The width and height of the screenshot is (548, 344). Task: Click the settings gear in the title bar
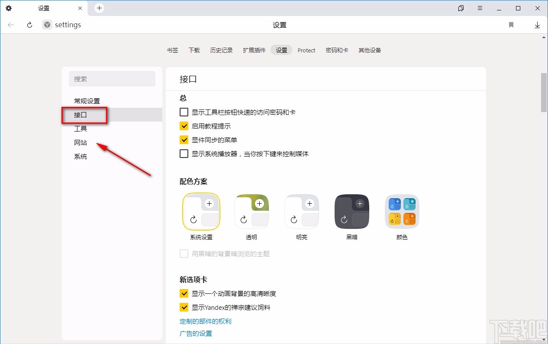coord(9,8)
